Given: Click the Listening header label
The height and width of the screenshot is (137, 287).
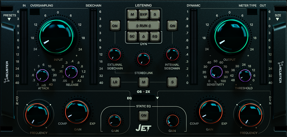Looking at the screenshot, I should pos(143,5).
